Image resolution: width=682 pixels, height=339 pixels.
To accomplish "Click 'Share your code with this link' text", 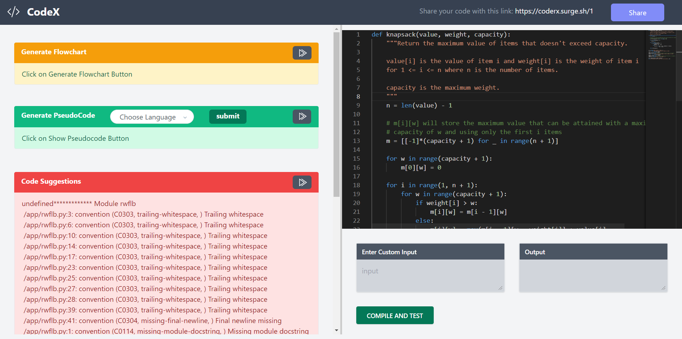I will (x=466, y=11).
